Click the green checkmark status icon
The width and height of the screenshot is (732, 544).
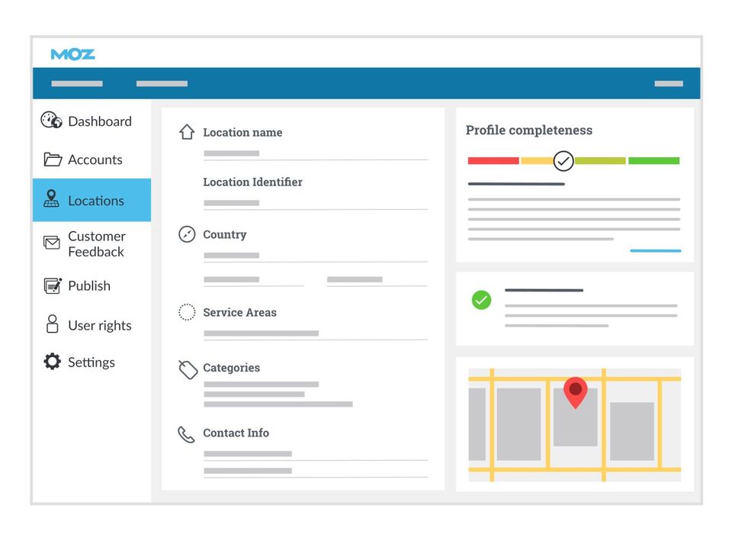coord(481,300)
